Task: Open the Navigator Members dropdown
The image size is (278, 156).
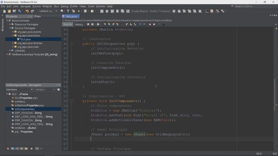Action: click(20, 90)
